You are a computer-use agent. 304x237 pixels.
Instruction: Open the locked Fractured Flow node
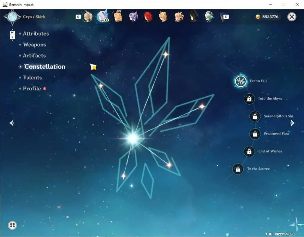point(255,134)
